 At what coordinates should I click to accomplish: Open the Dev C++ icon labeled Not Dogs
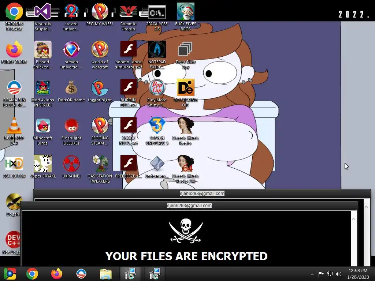(12, 240)
